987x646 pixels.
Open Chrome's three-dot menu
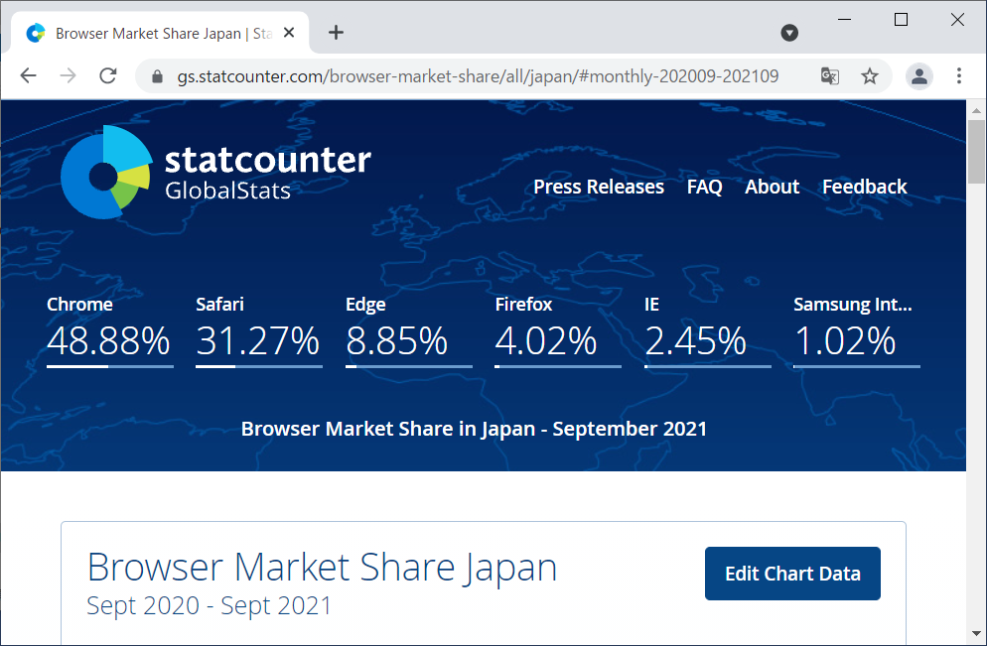tap(958, 76)
